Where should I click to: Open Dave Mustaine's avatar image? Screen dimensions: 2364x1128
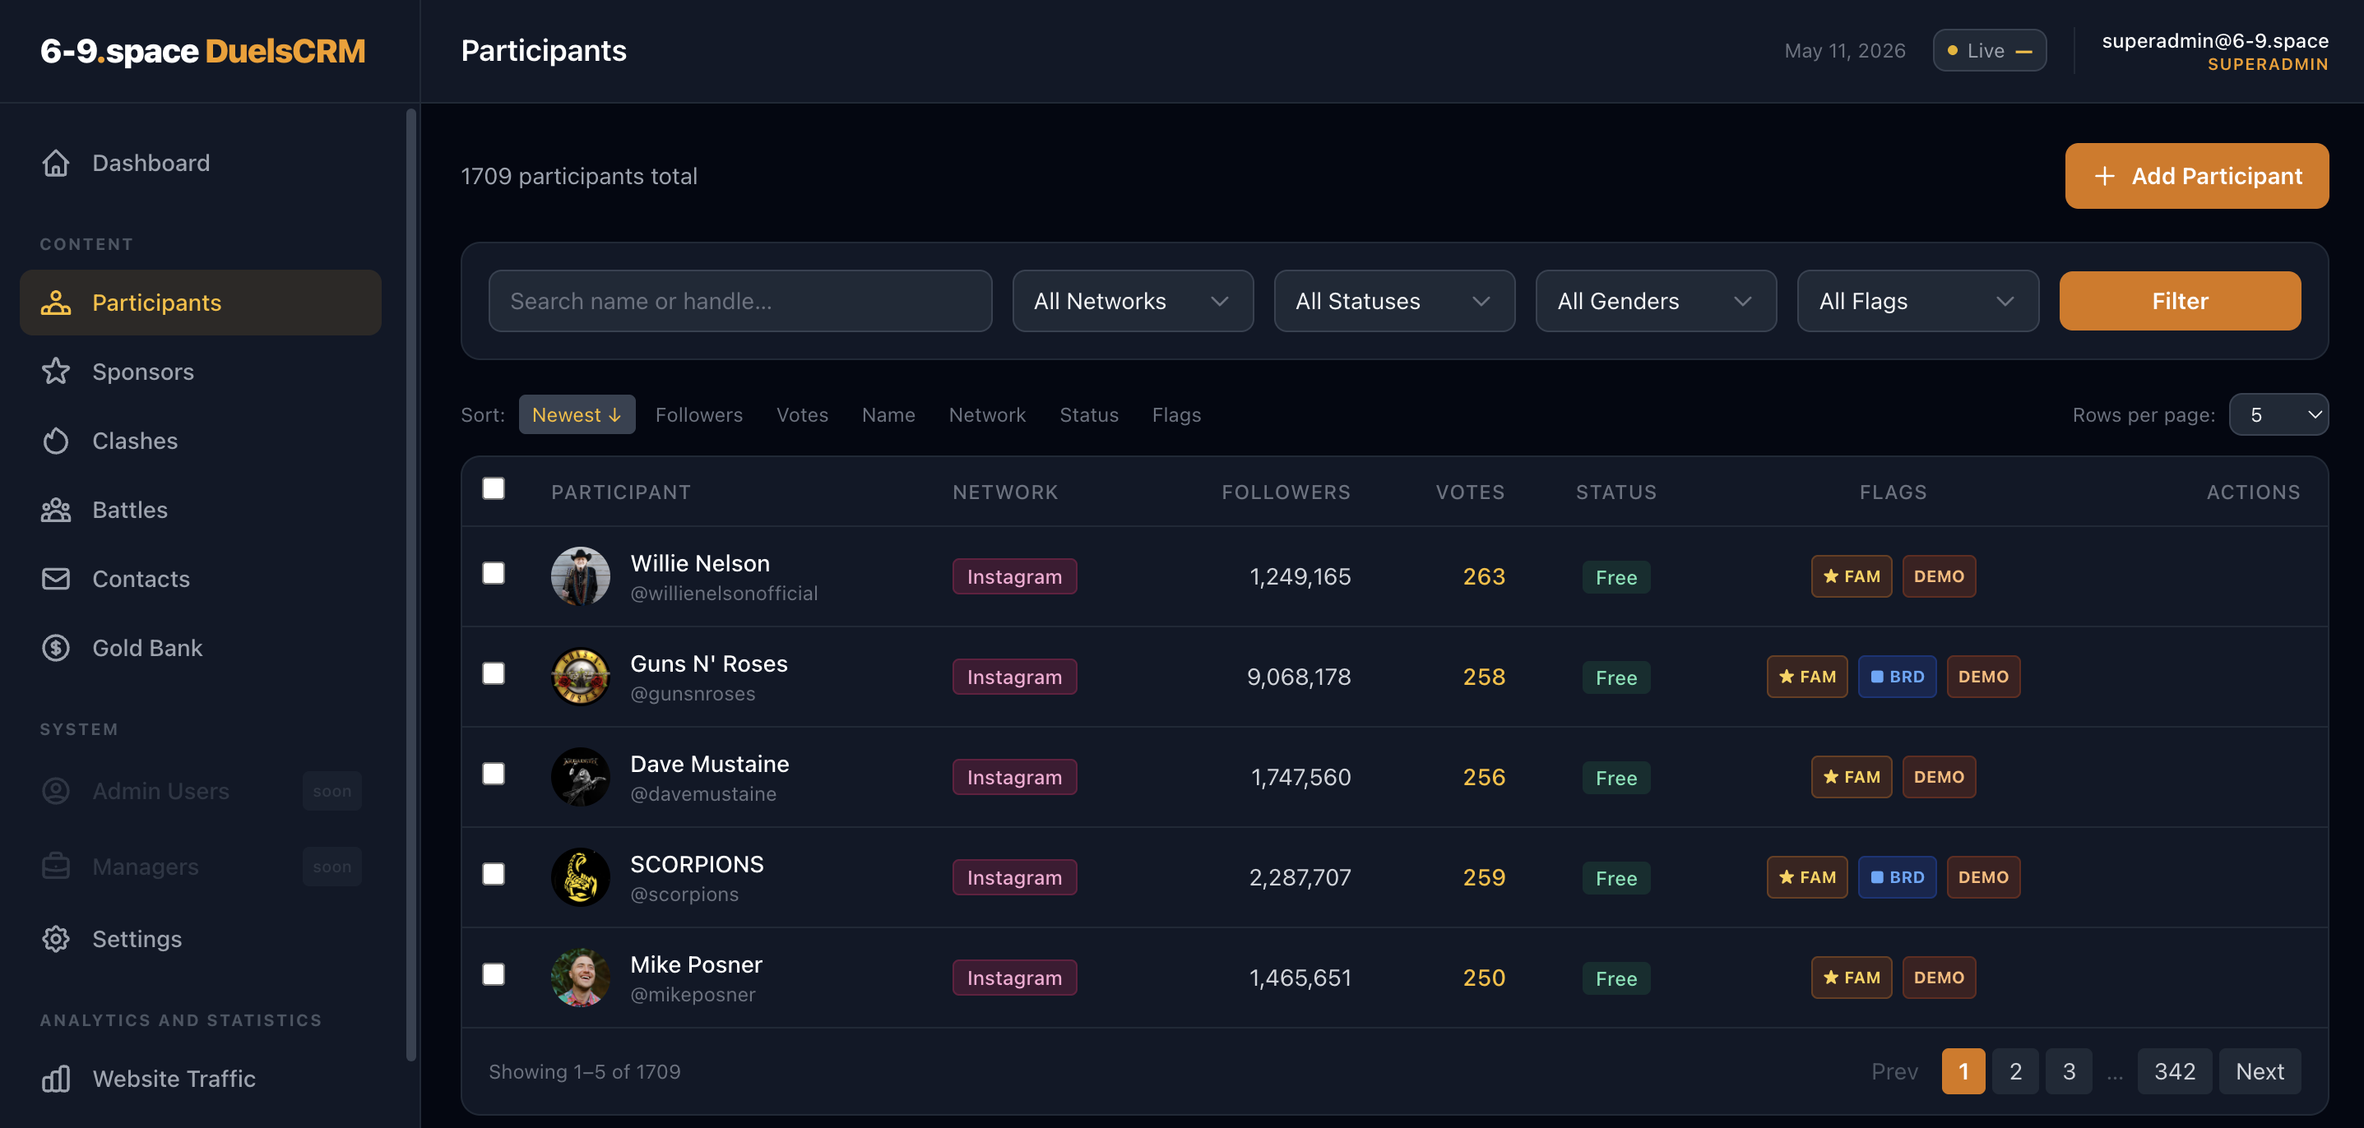pos(580,777)
